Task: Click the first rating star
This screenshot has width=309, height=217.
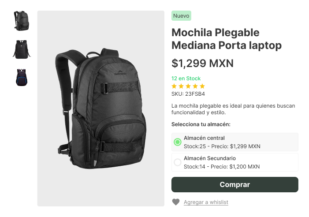Action: (174, 86)
